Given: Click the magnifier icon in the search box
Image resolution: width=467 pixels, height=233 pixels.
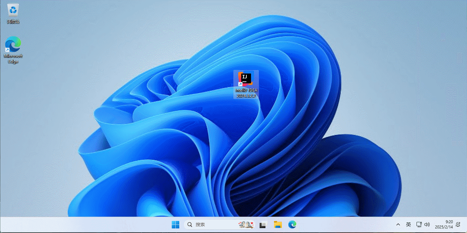Looking at the screenshot, I should tap(190, 225).
